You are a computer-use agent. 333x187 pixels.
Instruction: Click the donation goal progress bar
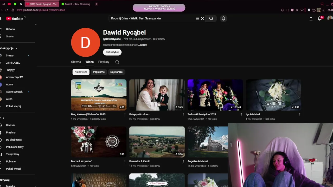click(x=159, y=8)
